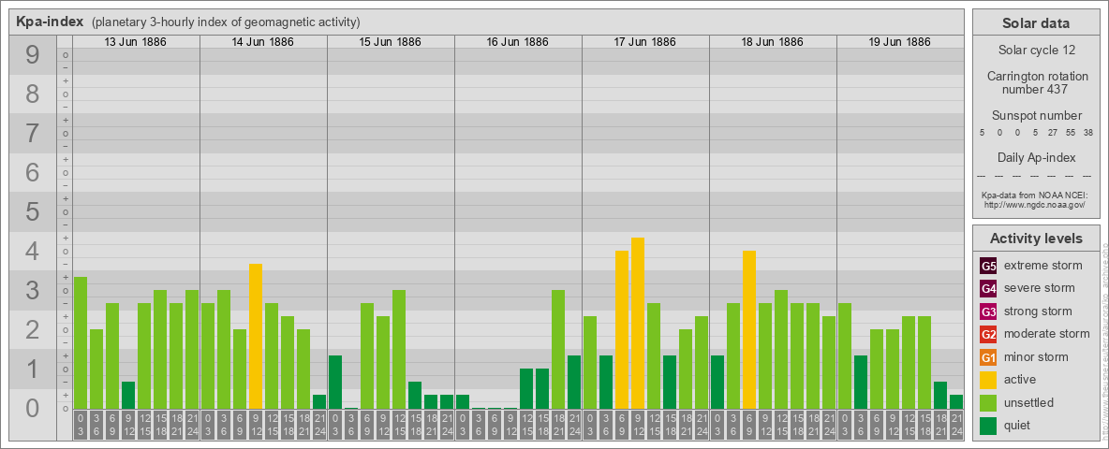Click the '15 Jun 1886' date header
This screenshot has height=449, width=1109.
pos(391,42)
